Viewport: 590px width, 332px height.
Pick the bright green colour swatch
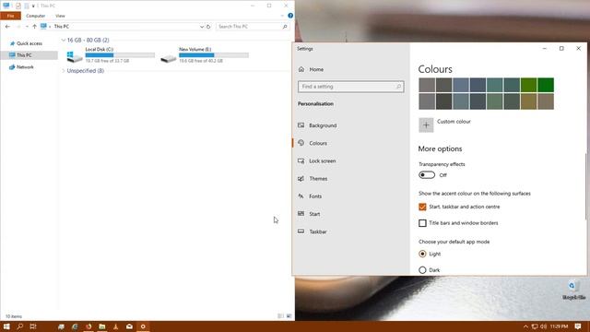coord(546,85)
